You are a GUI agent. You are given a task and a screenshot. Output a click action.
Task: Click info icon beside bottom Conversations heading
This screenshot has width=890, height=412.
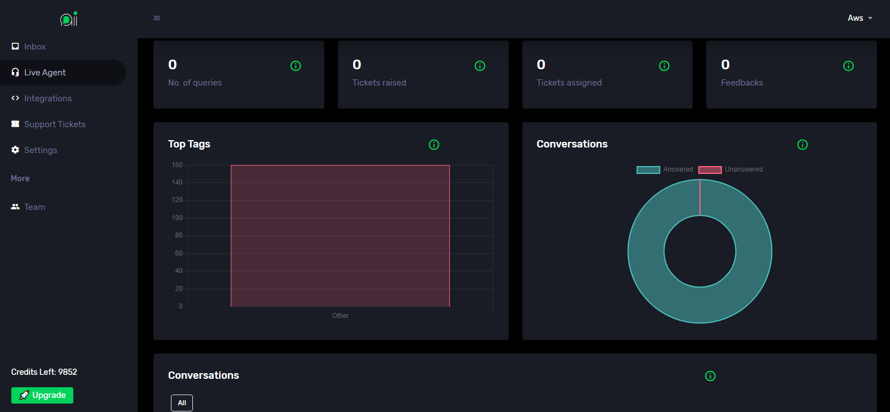[x=710, y=376]
